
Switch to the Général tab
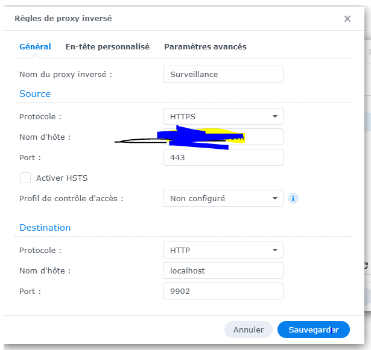tap(35, 46)
